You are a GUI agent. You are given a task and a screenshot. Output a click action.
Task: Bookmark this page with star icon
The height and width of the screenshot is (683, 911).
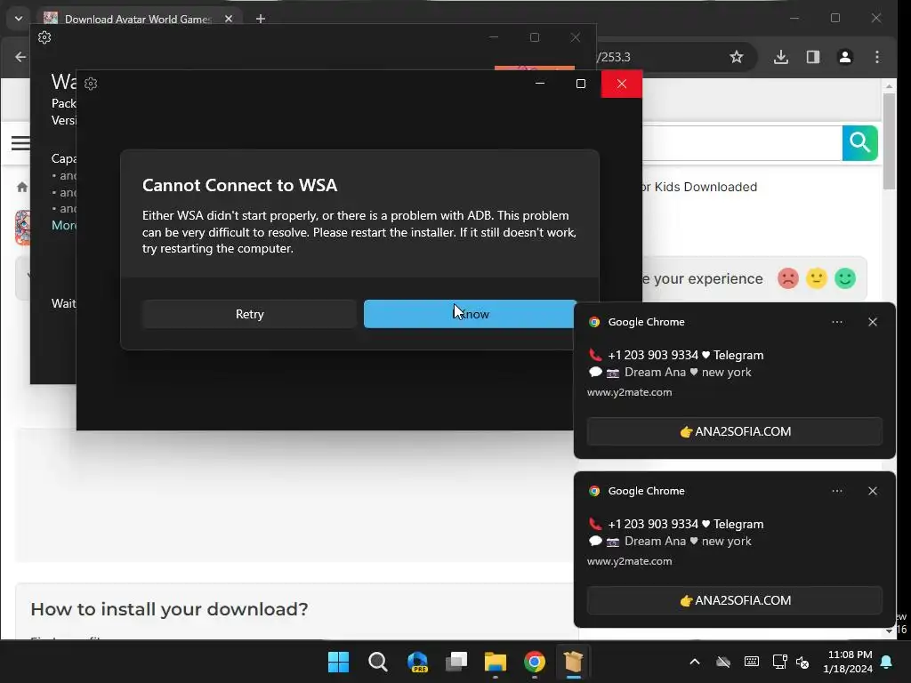pyautogui.click(x=737, y=57)
